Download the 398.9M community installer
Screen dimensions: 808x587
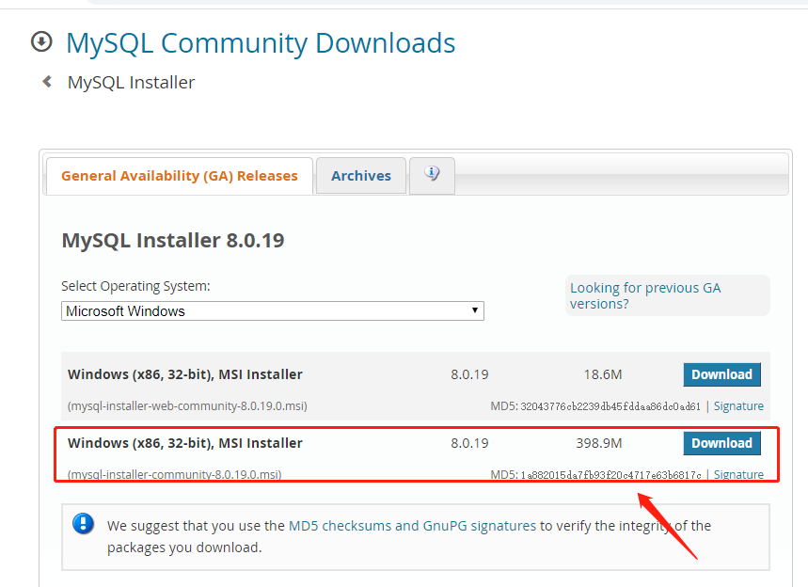(721, 443)
